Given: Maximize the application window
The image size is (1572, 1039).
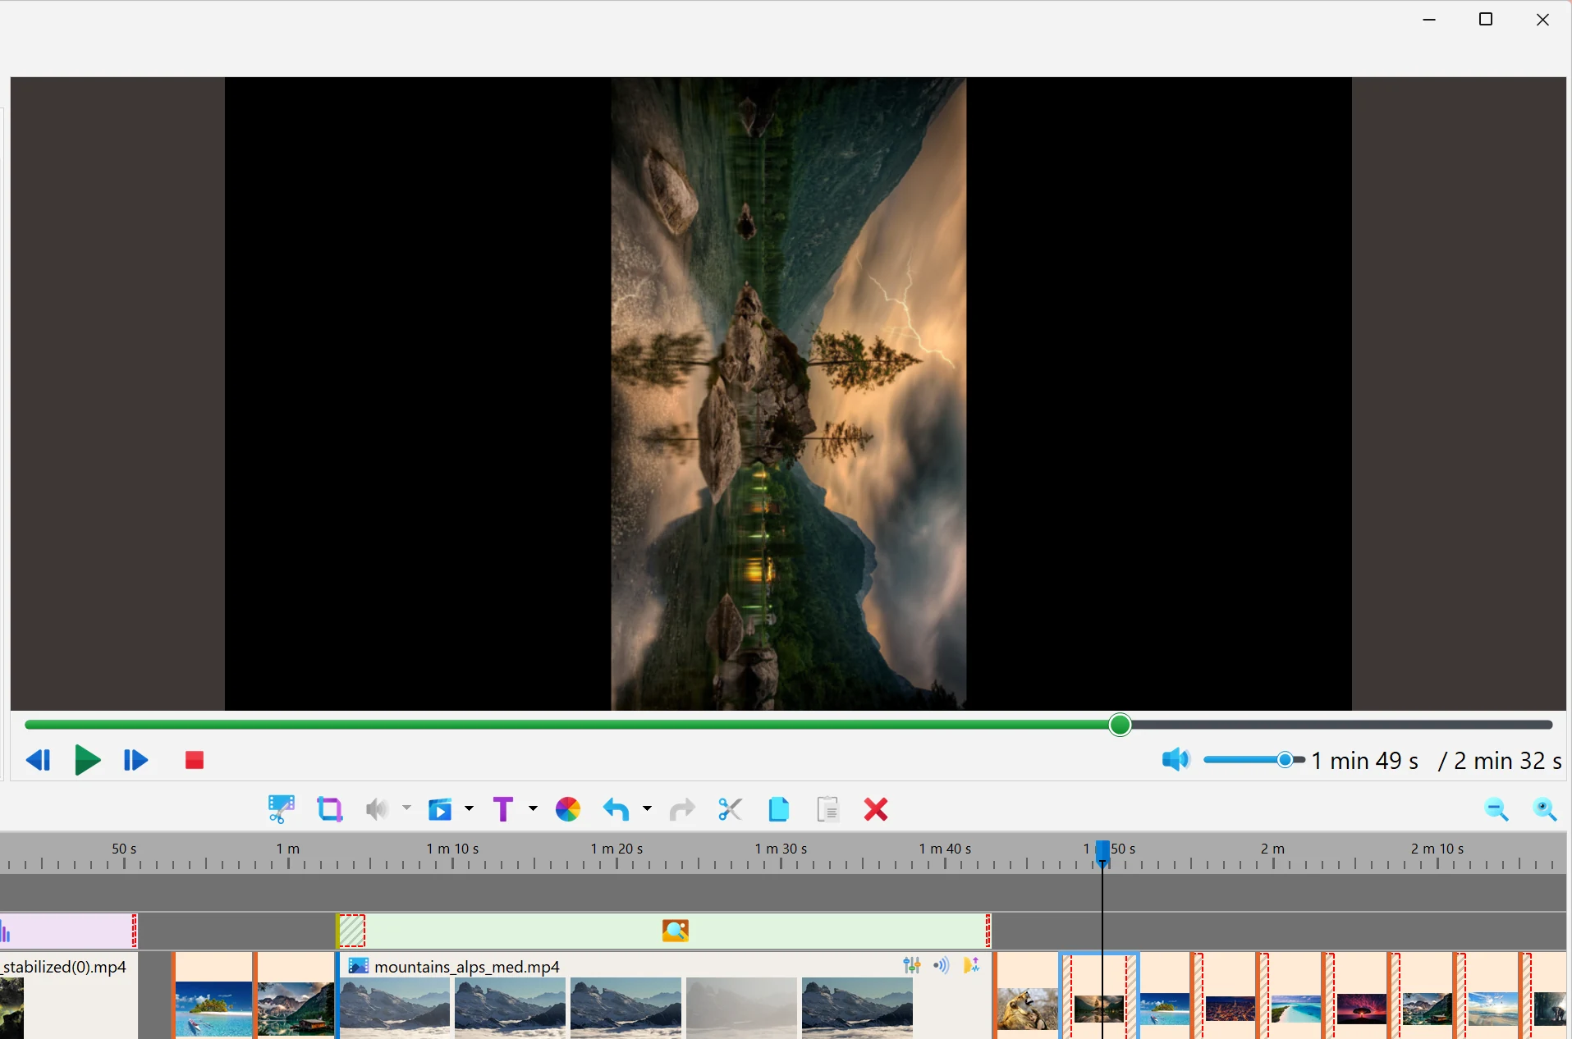Looking at the screenshot, I should tap(1486, 20).
